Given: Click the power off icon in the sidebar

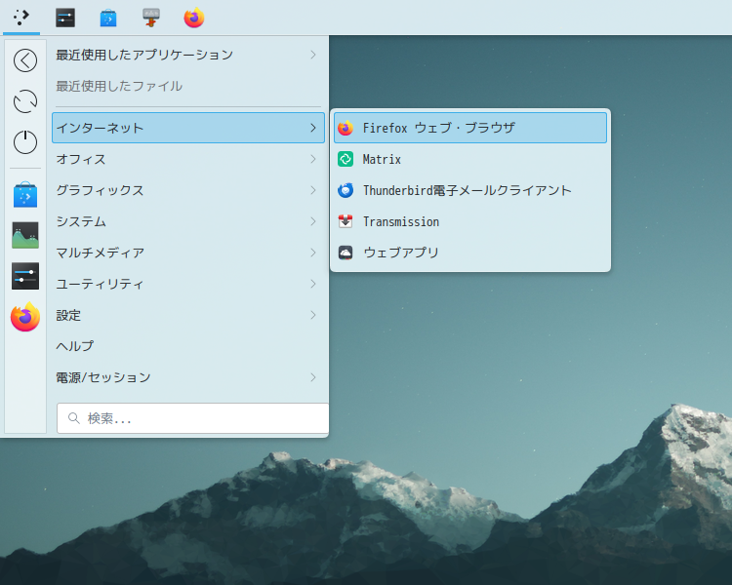Looking at the screenshot, I should pos(25,141).
